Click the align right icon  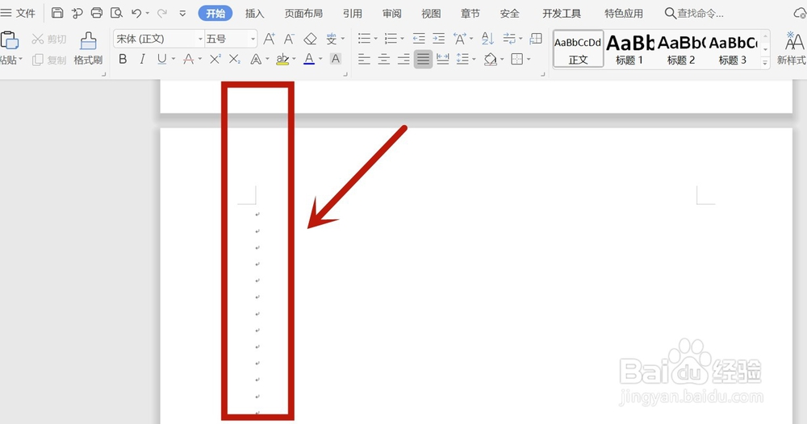tap(403, 60)
